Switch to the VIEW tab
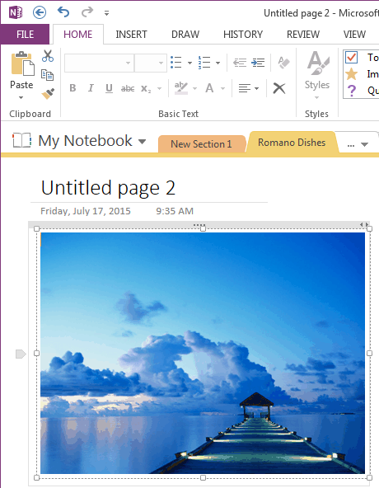This screenshot has height=488, width=379. (354, 35)
